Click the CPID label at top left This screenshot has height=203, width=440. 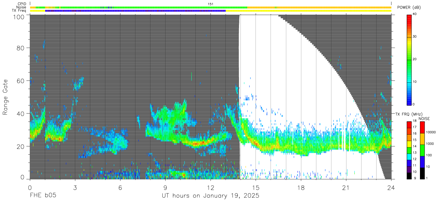(22, 4)
